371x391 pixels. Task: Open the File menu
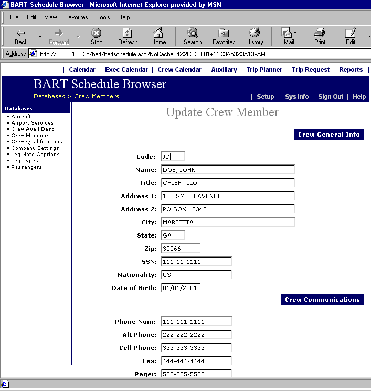(14, 17)
